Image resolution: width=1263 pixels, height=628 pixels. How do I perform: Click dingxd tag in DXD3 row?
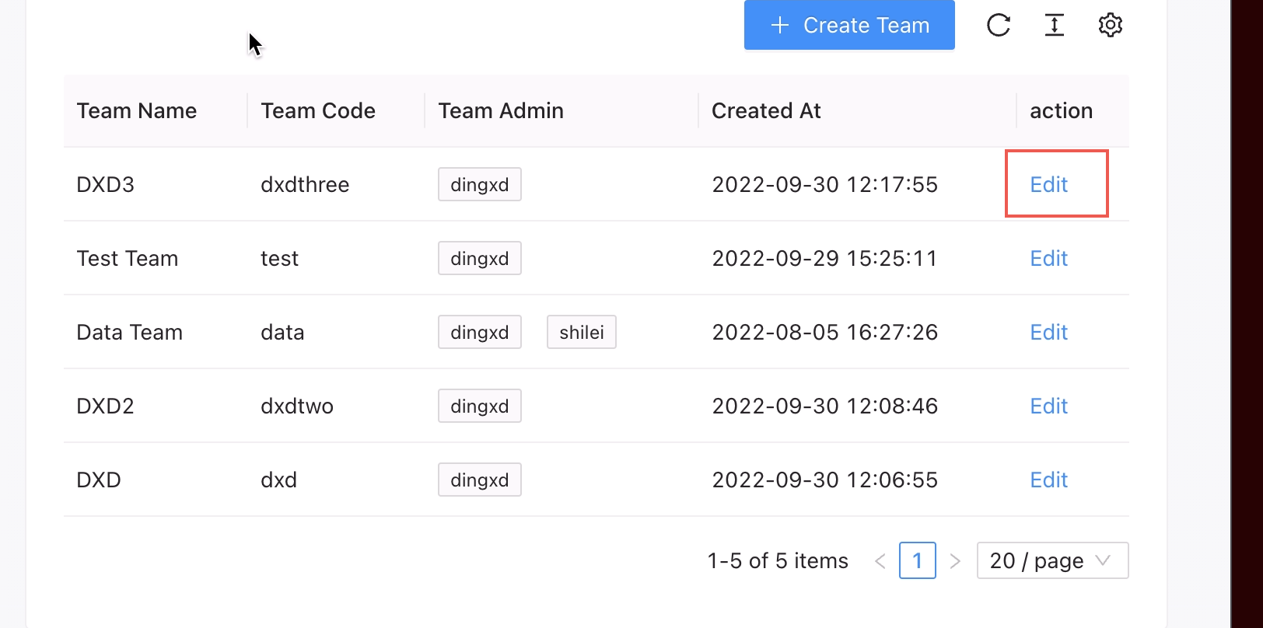point(480,185)
